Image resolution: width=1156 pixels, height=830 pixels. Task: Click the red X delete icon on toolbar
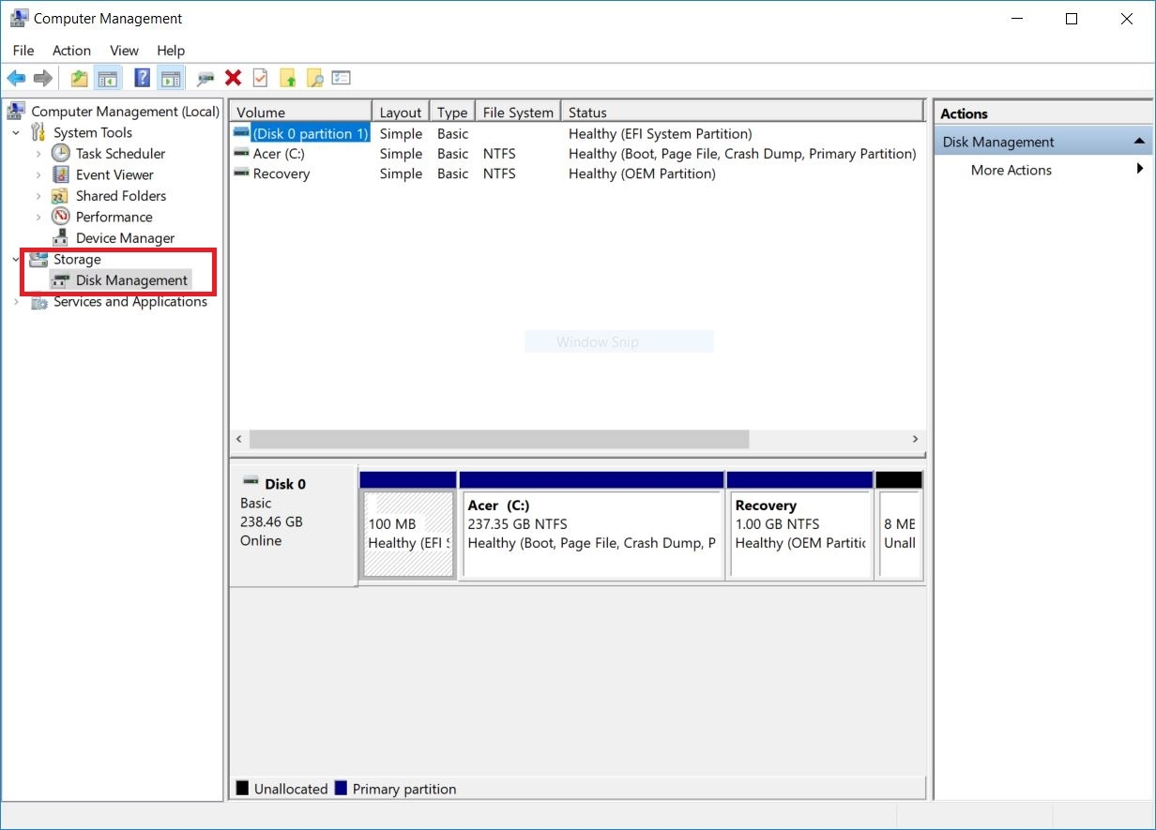[x=233, y=78]
